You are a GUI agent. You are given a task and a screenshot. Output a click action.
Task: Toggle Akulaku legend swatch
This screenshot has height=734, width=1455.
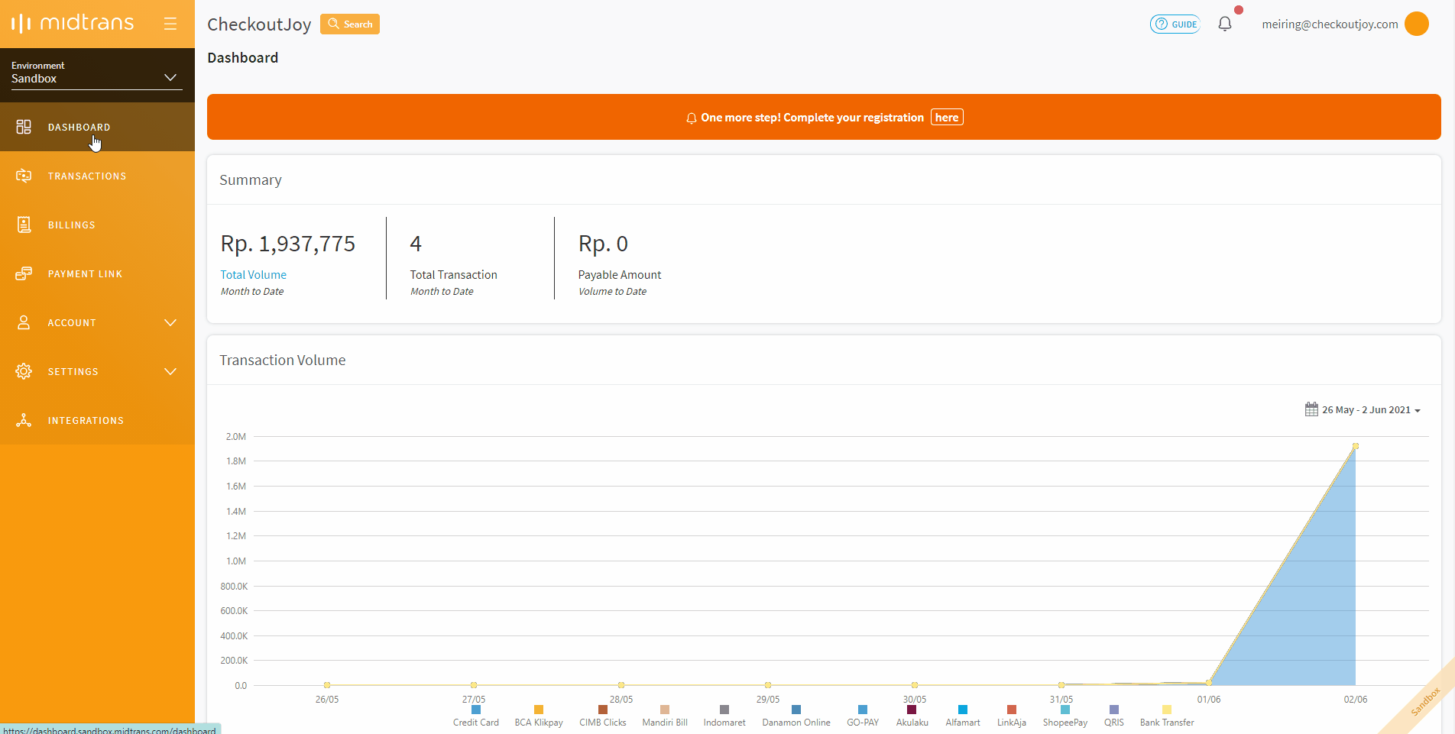pyautogui.click(x=912, y=710)
